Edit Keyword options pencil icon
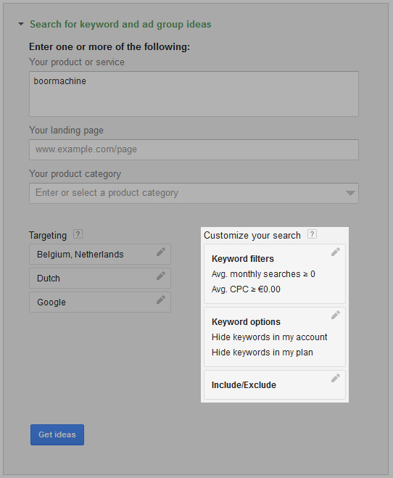This screenshot has width=393, height=478. [336, 315]
